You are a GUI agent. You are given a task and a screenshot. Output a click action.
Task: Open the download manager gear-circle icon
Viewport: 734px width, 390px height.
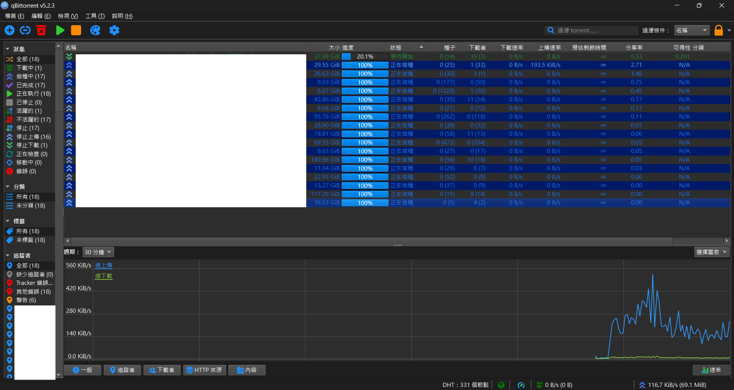click(95, 30)
